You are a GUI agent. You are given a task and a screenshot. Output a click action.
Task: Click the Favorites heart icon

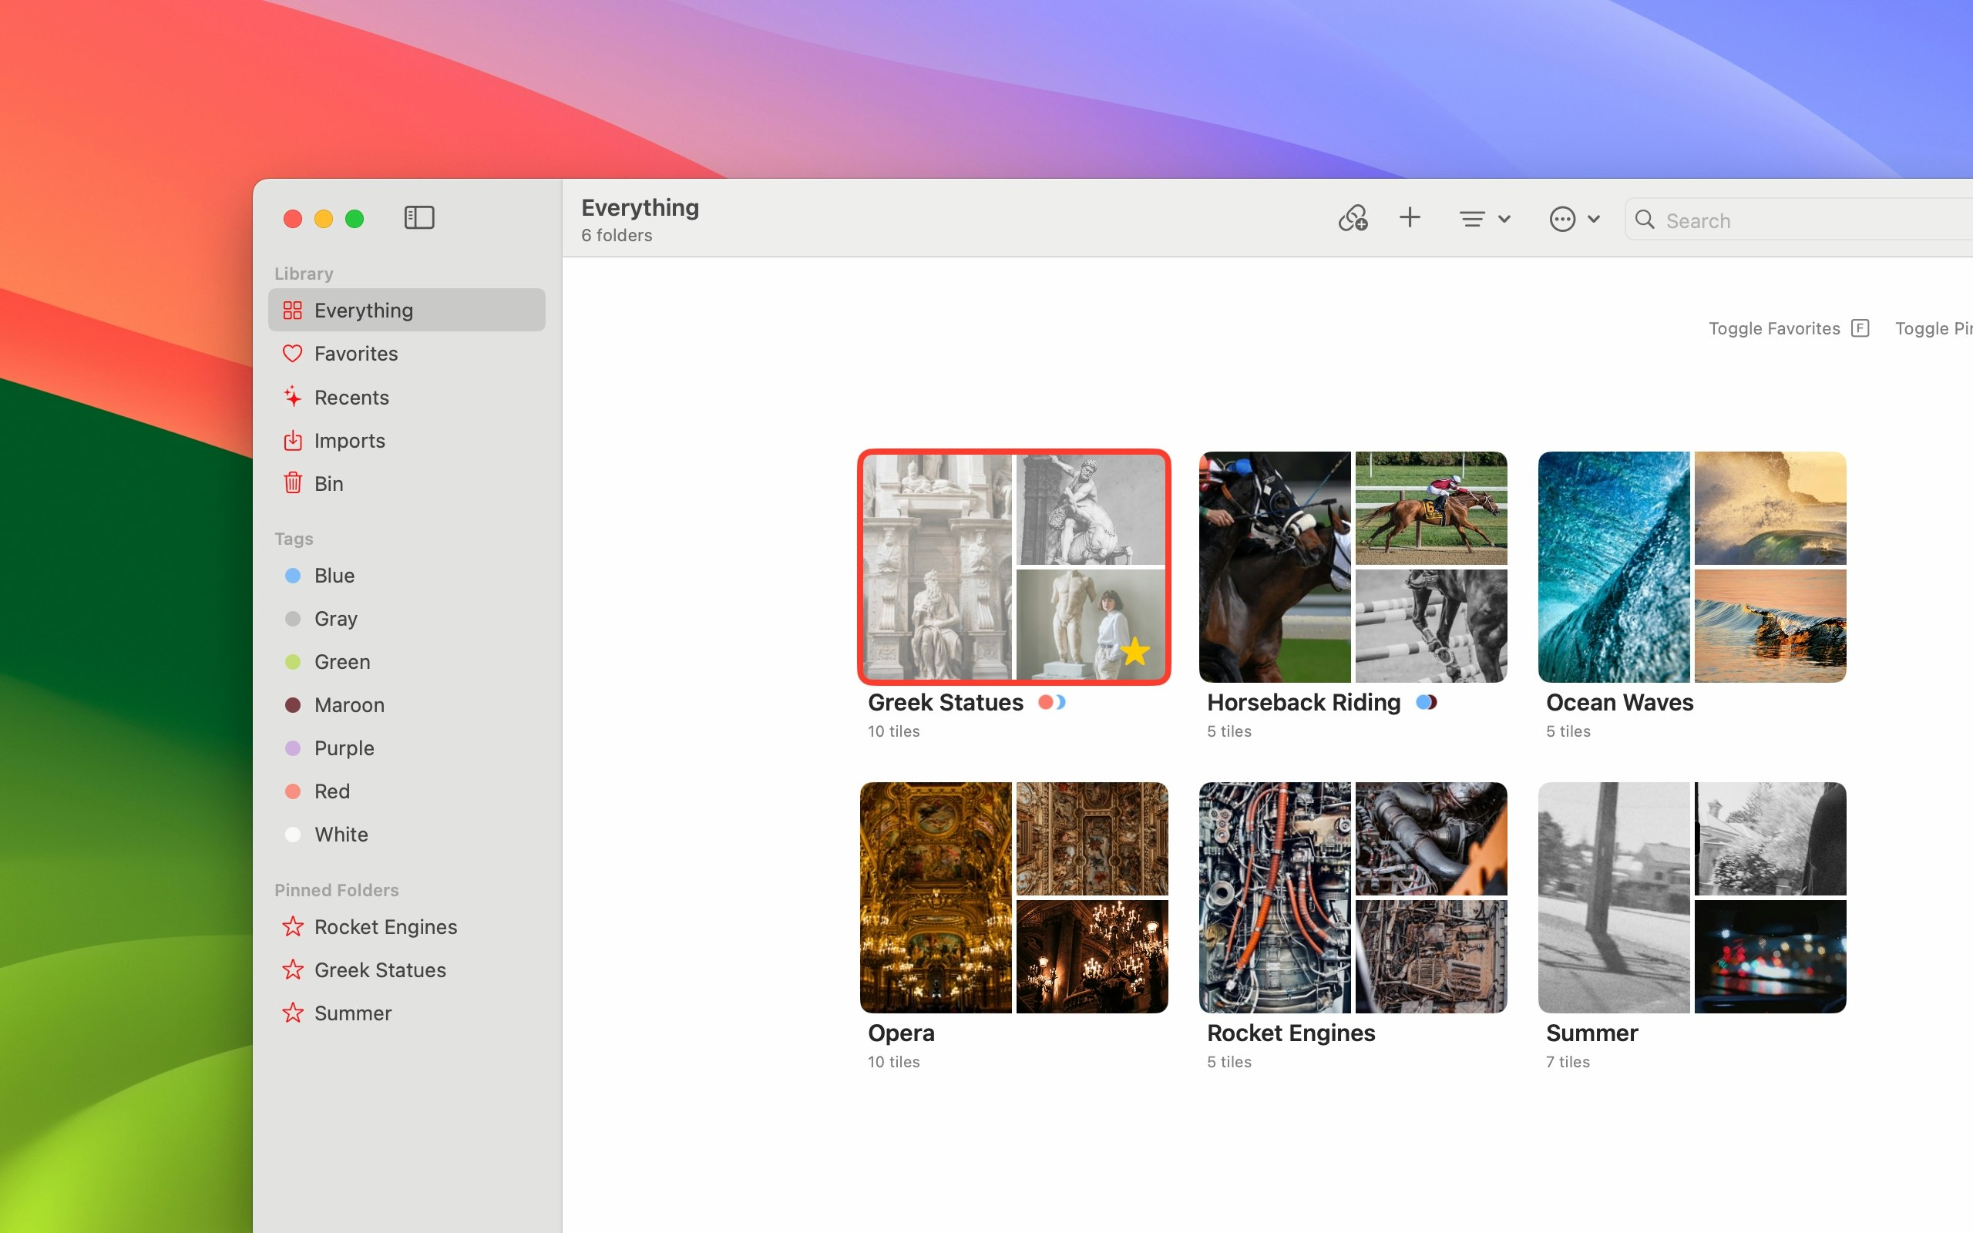coord(293,354)
